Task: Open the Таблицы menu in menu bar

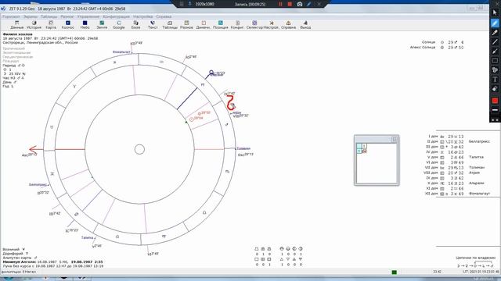Action: click(x=49, y=16)
